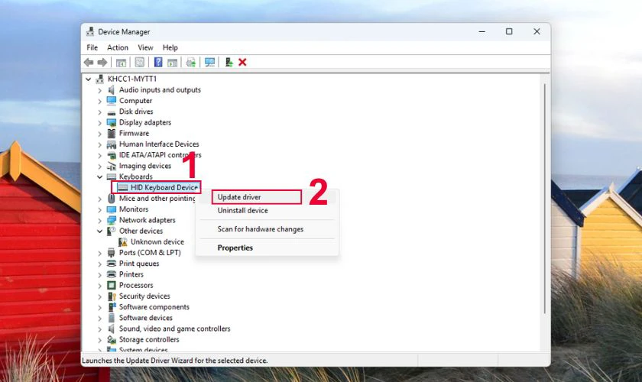This screenshot has width=642, height=382.
Task: Open Properties from the context menu
Action: click(235, 248)
